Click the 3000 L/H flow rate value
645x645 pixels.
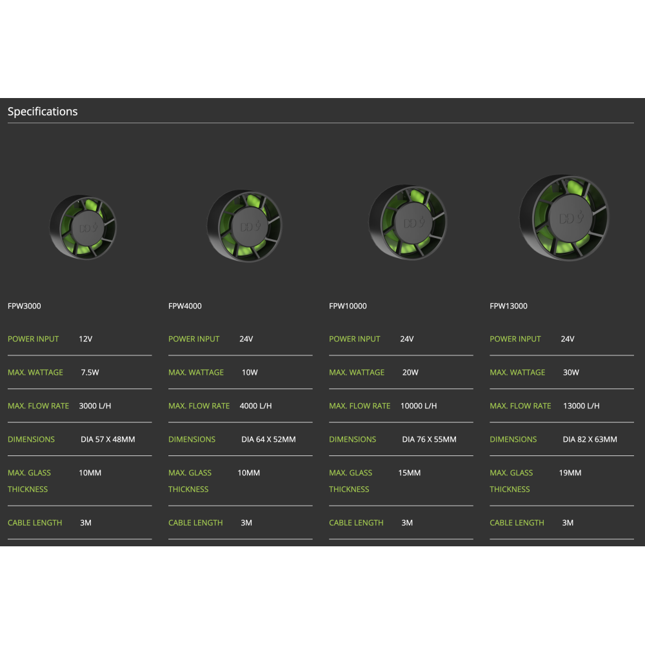click(x=95, y=406)
